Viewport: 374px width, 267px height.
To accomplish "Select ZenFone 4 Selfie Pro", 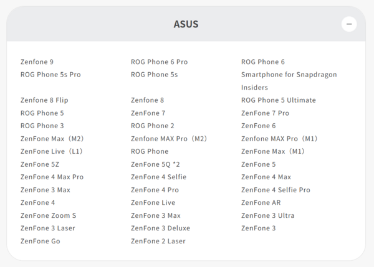I will [x=276, y=190].
